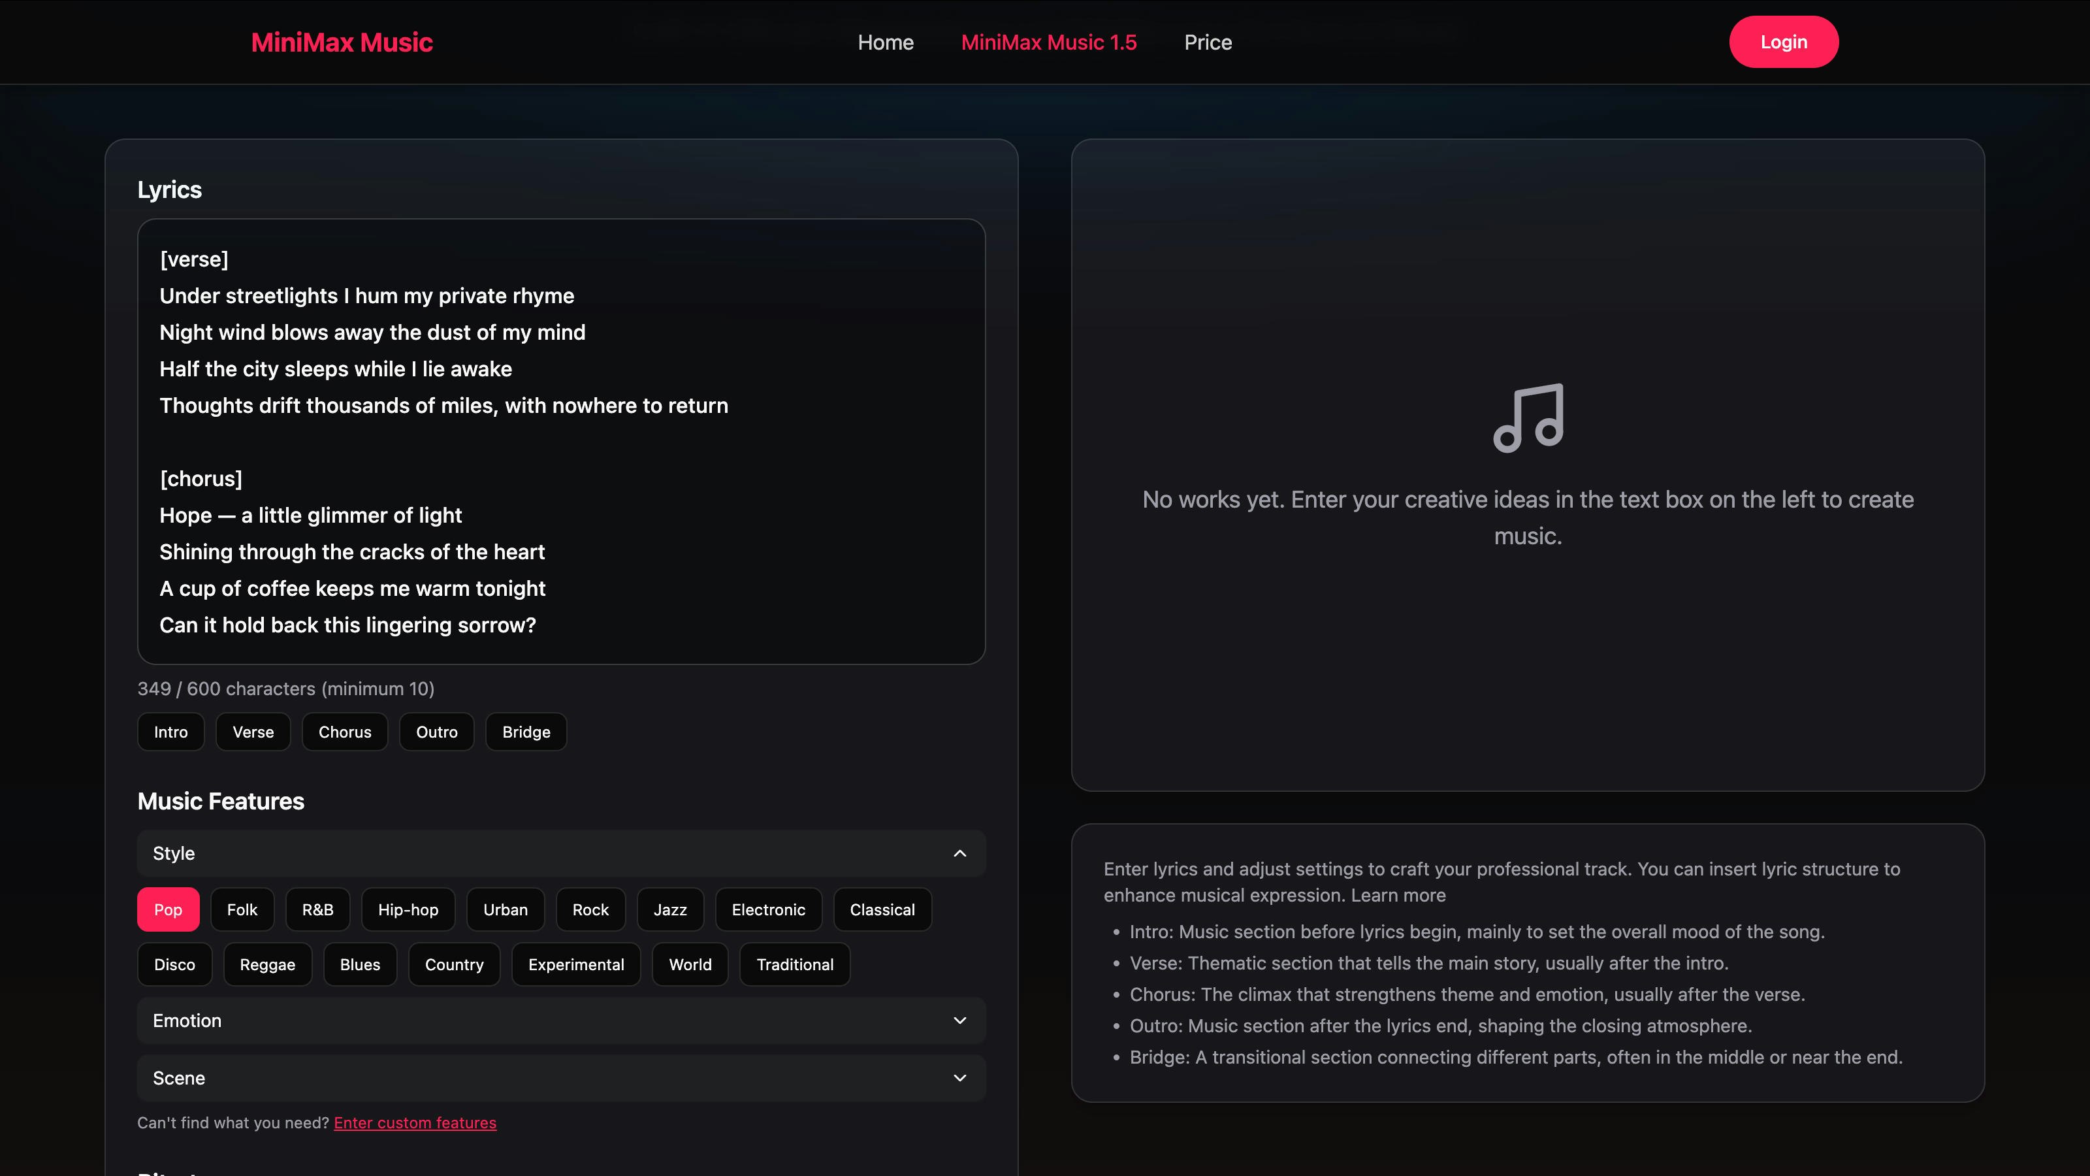Choose the Blues style chip
This screenshot has height=1176, width=2090.
click(x=359, y=964)
